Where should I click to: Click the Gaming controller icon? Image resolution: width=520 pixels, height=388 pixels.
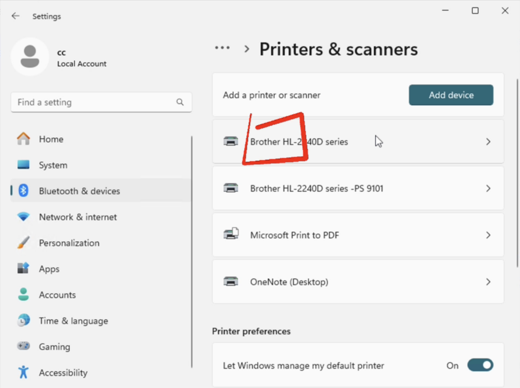(23, 346)
